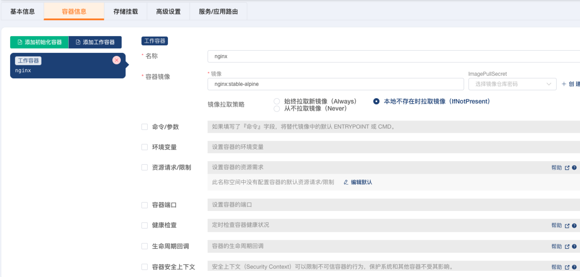580x277 pixels.
Task: Remove the nginx container with red X
Action: tap(116, 60)
